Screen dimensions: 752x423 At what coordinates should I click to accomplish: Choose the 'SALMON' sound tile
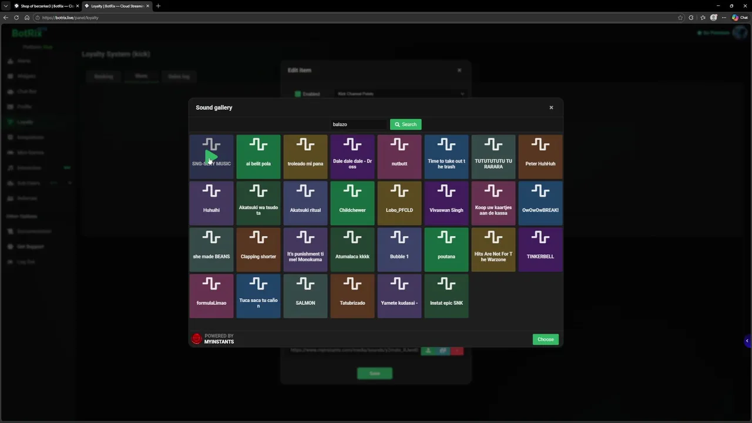[305, 296]
